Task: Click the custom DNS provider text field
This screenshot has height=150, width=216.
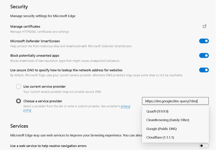Action: (x=175, y=101)
